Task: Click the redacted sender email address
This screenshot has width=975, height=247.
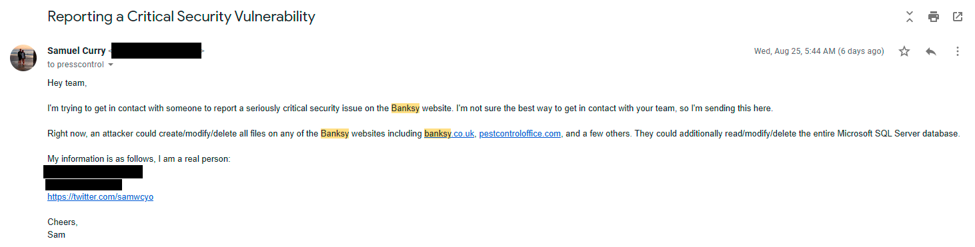Action: click(x=156, y=51)
